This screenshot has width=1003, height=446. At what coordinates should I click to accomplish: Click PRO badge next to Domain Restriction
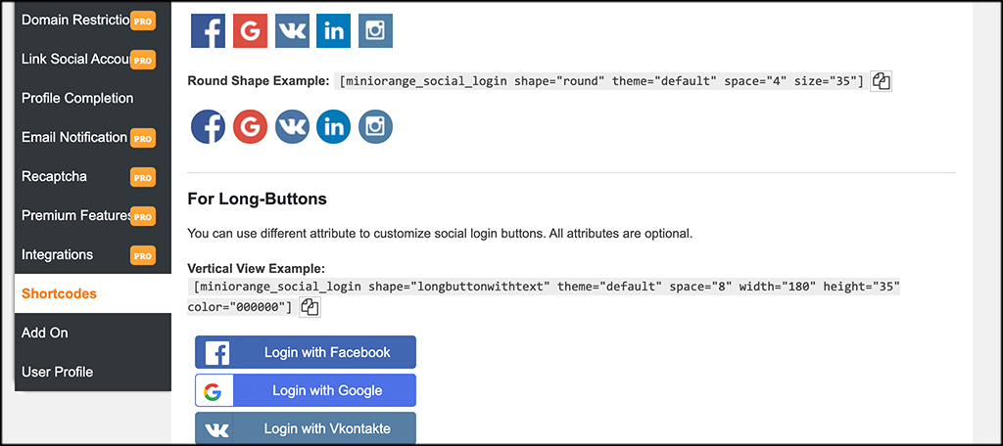click(143, 22)
